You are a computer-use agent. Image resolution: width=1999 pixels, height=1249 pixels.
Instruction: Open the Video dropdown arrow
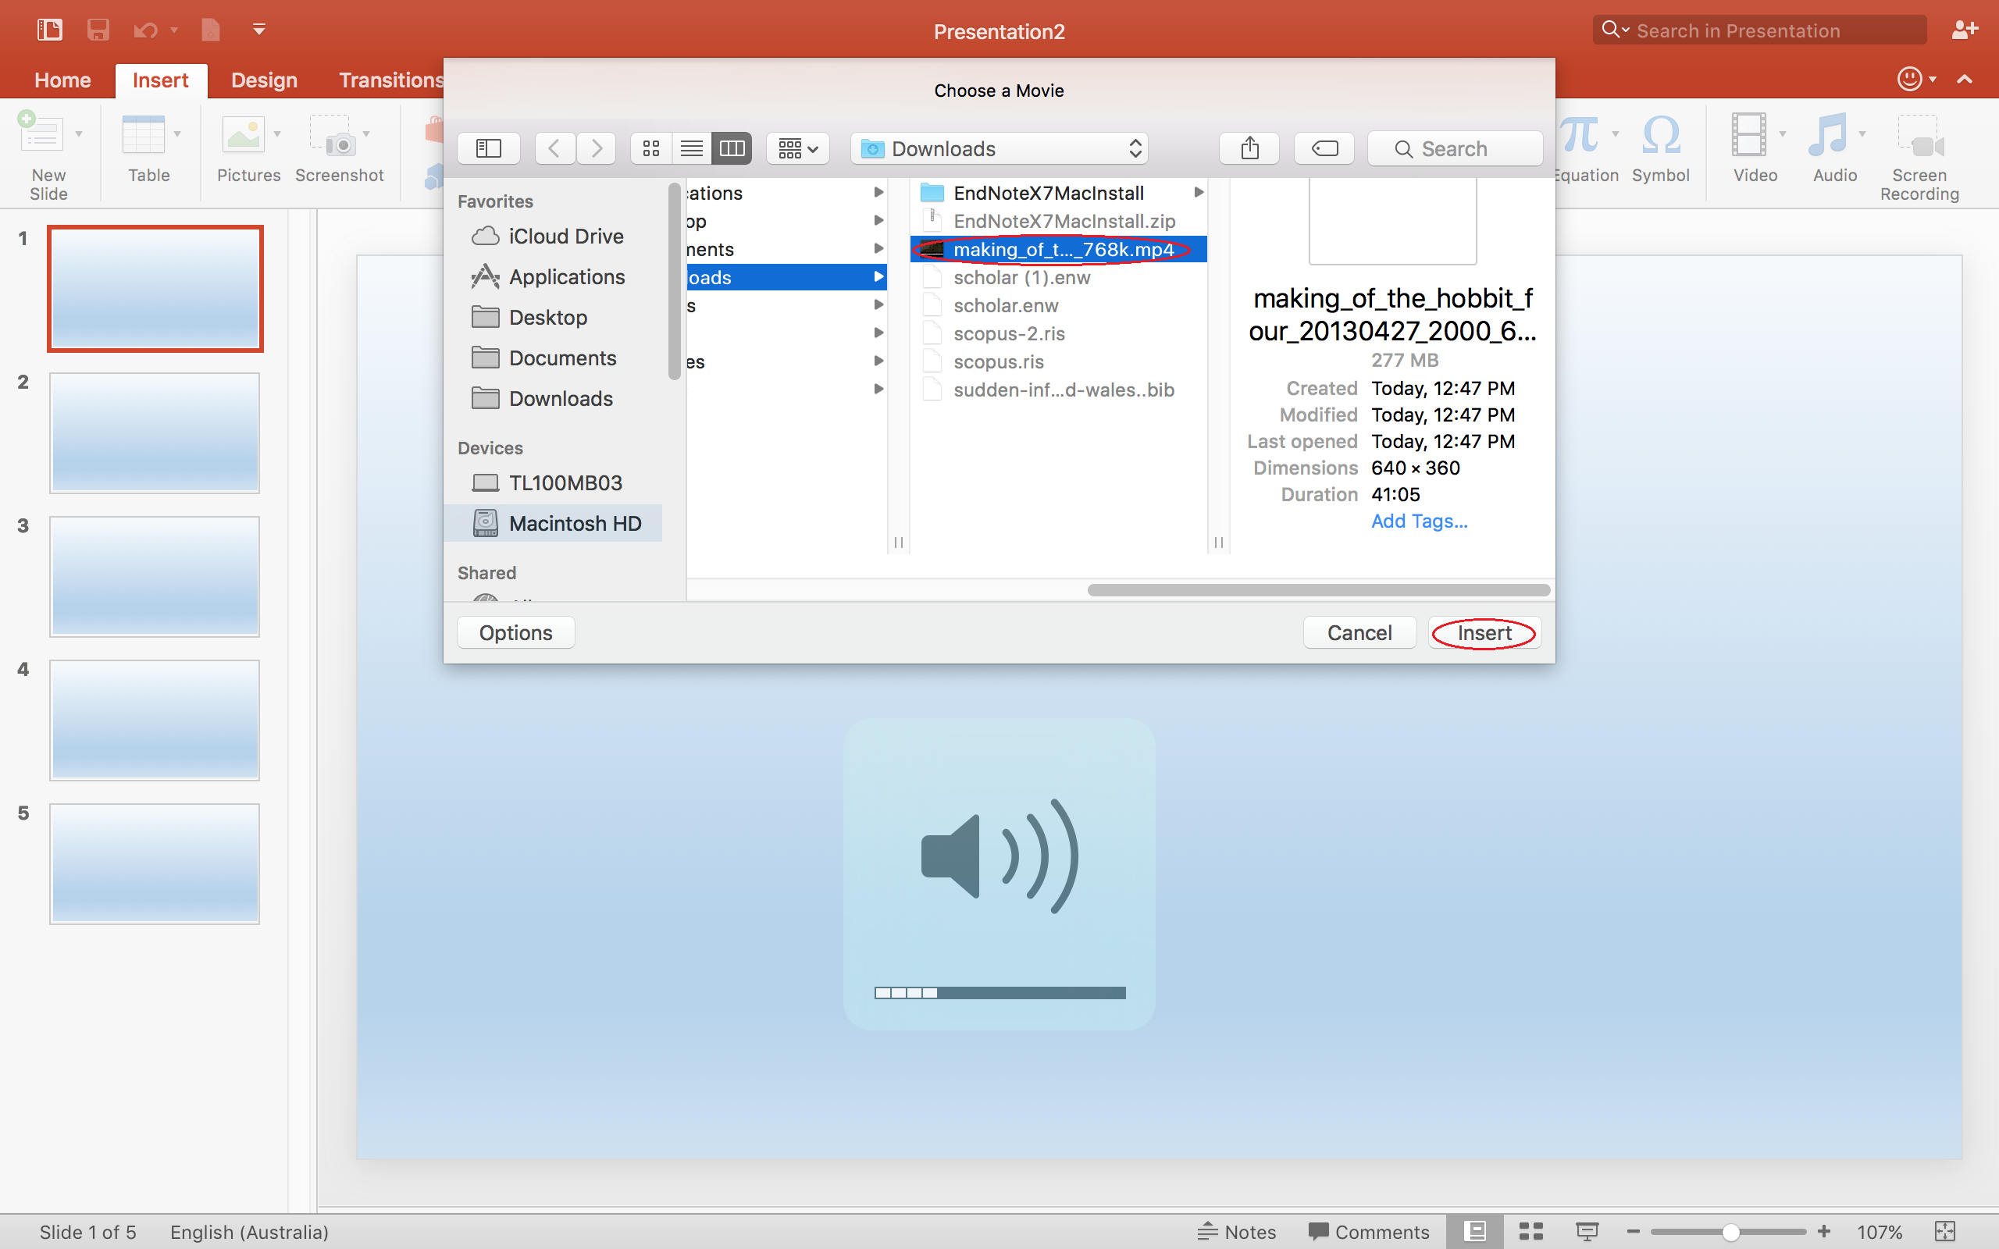[1783, 133]
